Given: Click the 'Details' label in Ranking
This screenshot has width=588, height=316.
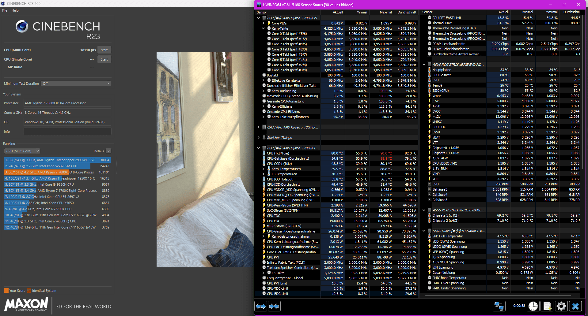Looking at the screenshot, I should pos(99,151).
